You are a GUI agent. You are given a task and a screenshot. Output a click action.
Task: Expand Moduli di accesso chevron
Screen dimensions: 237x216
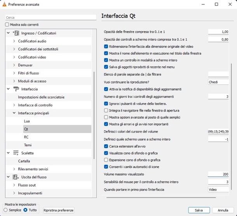[x=14, y=81]
